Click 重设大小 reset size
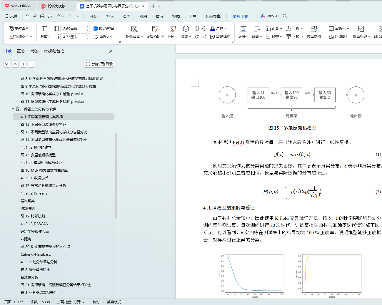Image resolution: width=382 pixels, height=305 pixels. point(104,37)
